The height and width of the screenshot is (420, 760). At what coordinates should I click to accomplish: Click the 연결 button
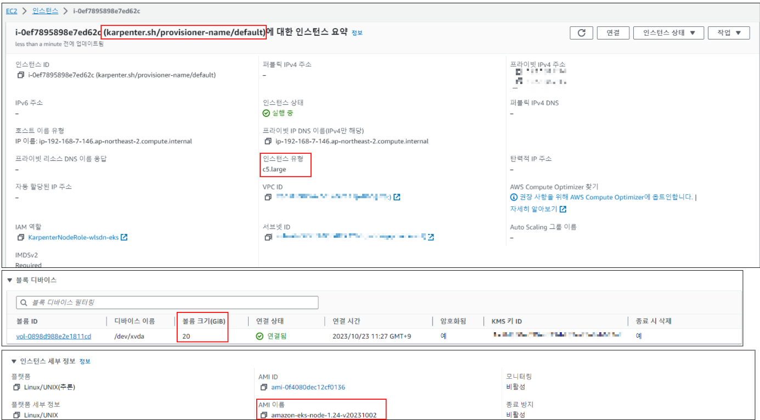pyautogui.click(x=613, y=33)
